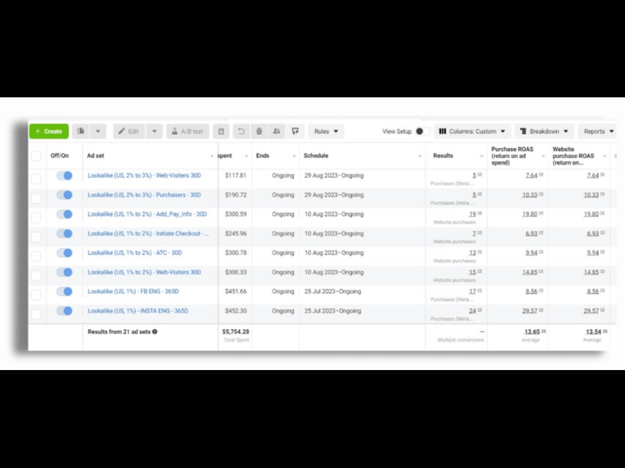Open the Rules dropdown
The image size is (625, 468).
[326, 131]
